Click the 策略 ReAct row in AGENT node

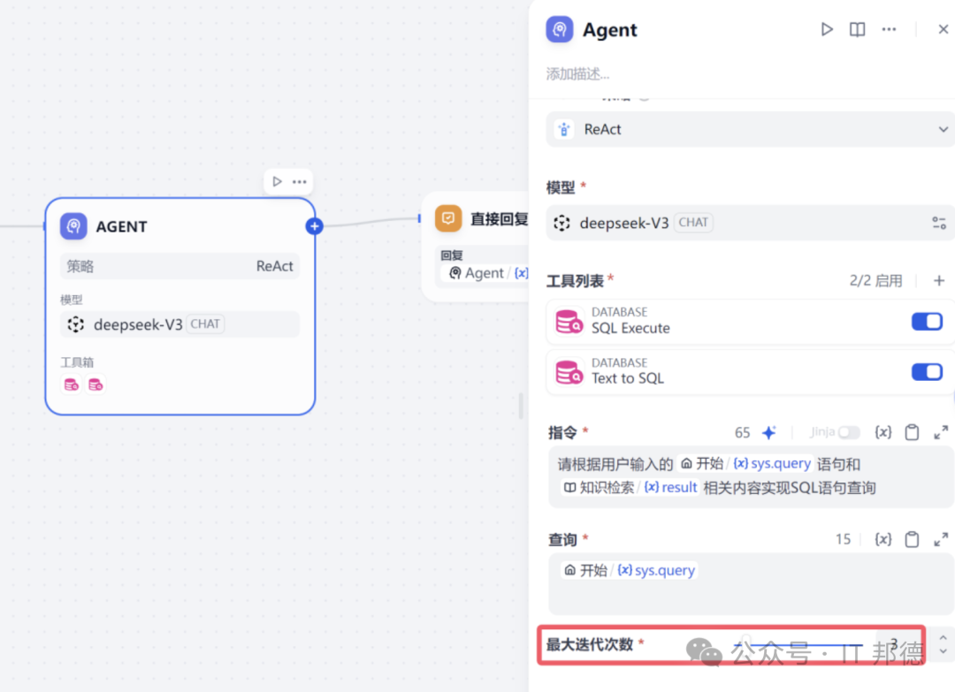(180, 266)
